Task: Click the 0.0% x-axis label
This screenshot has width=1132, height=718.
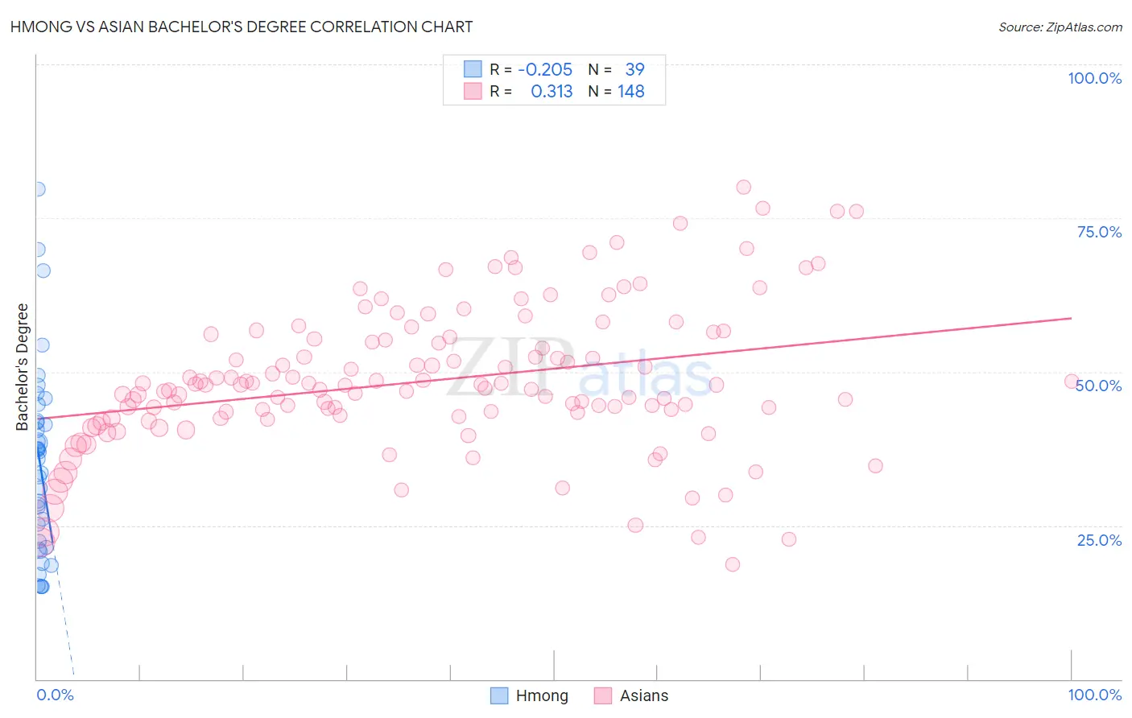Action: point(55,695)
